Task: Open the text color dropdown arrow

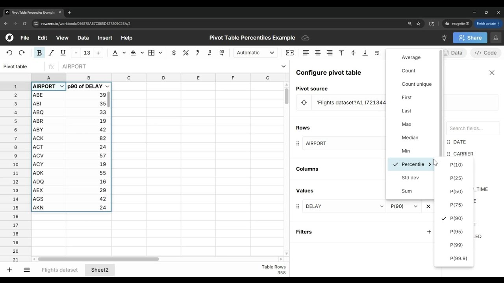Action: click(124, 53)
